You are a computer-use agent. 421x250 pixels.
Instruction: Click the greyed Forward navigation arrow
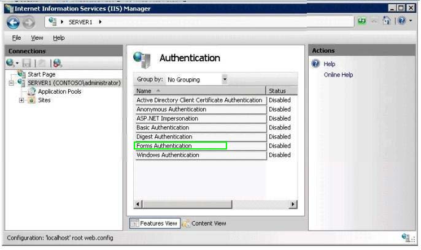[28, 22]
